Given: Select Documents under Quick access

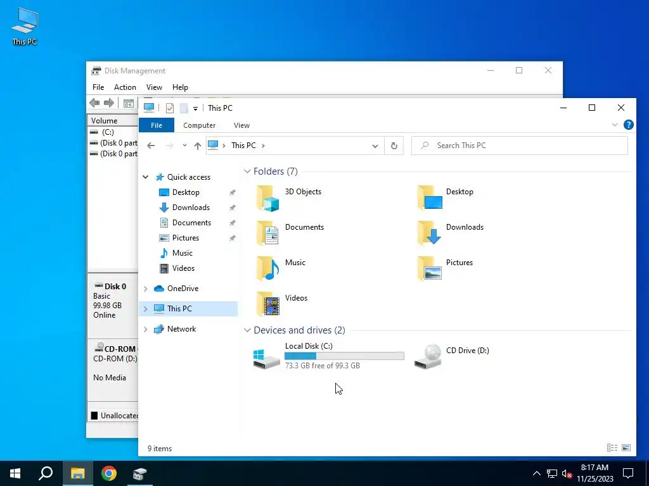Looking at the screenshot, I should click(x=191, y=223).
